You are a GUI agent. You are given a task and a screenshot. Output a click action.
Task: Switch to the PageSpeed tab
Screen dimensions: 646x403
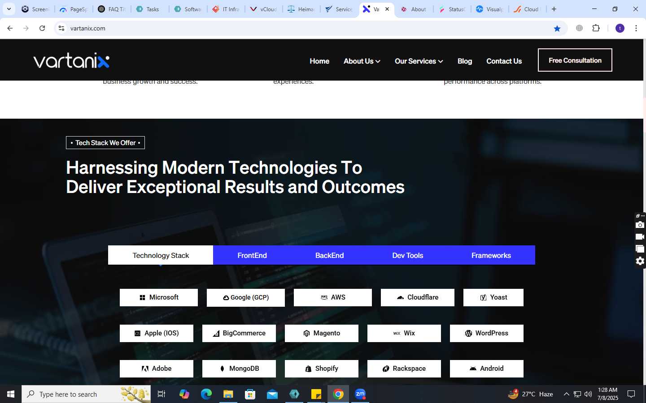coord(74,9)
